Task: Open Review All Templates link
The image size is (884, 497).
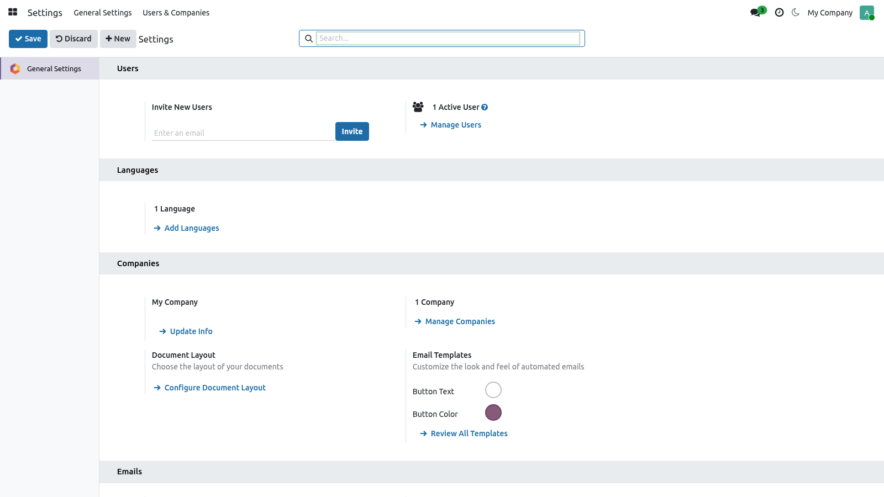Action: coord(464,433)
